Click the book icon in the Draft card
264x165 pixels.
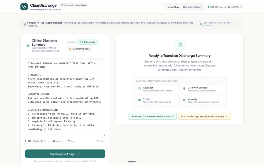[x=140, y=100]
